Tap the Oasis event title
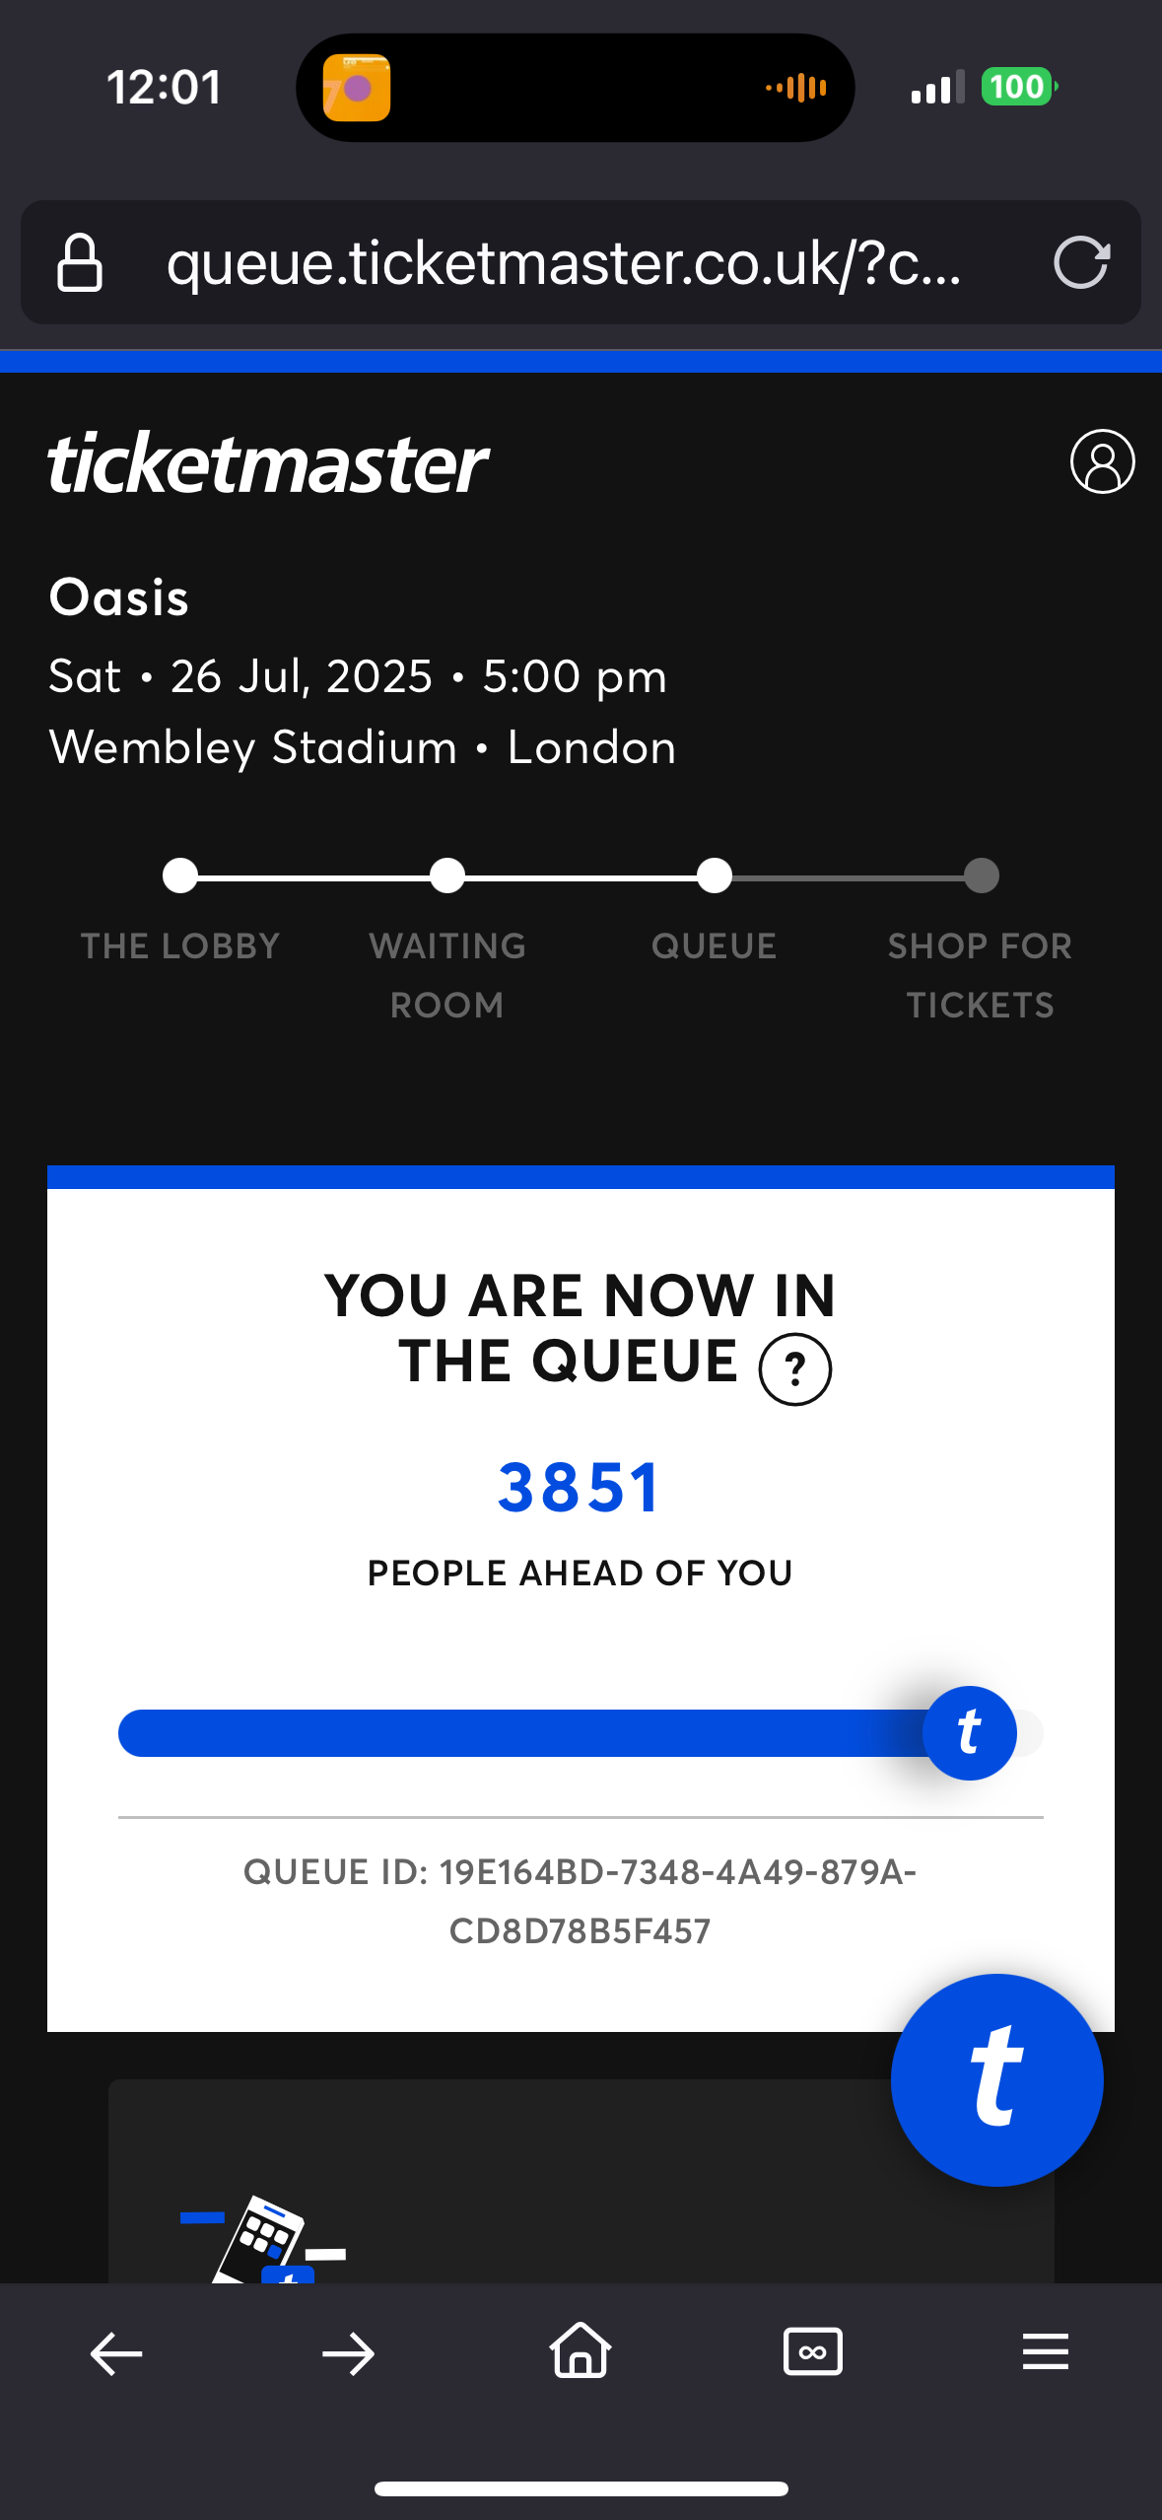 pos(119,597)
